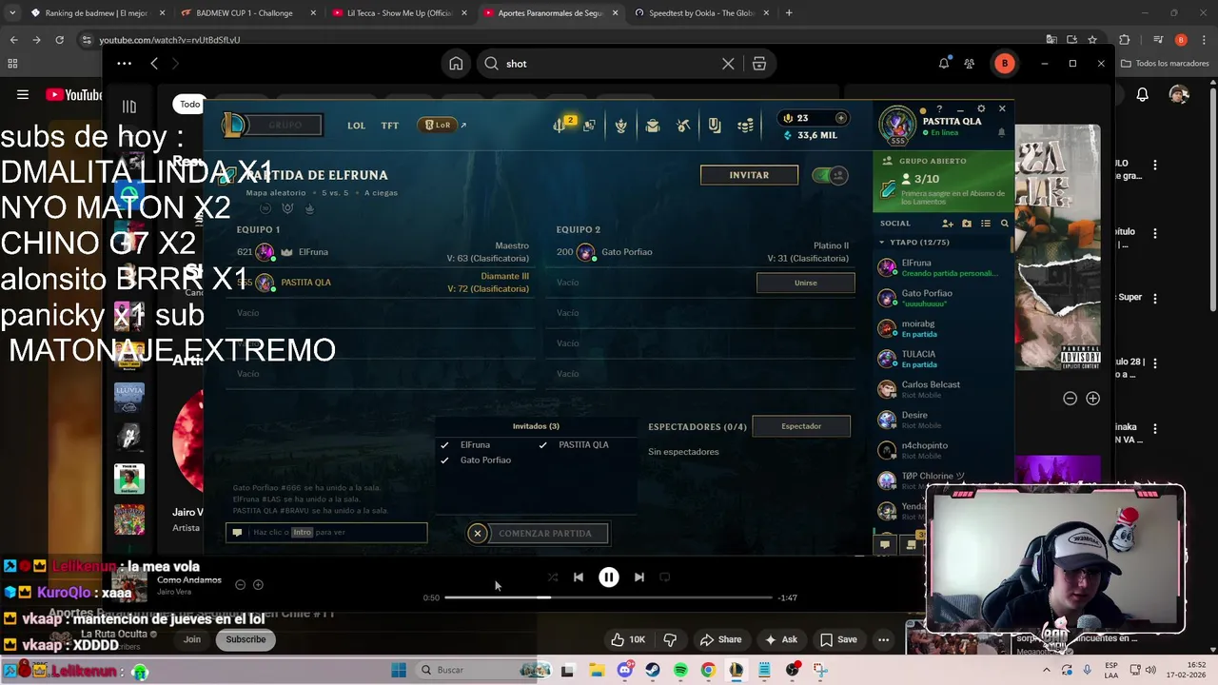Viewport: 1218px width, 685px height.
Task: Open the clash banner icon in League navbar
Action: tap(715, 126)
